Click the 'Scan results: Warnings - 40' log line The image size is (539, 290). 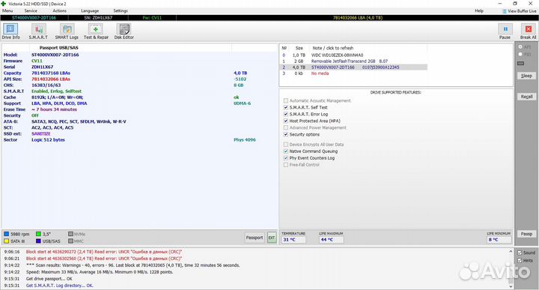pos(133,265)
